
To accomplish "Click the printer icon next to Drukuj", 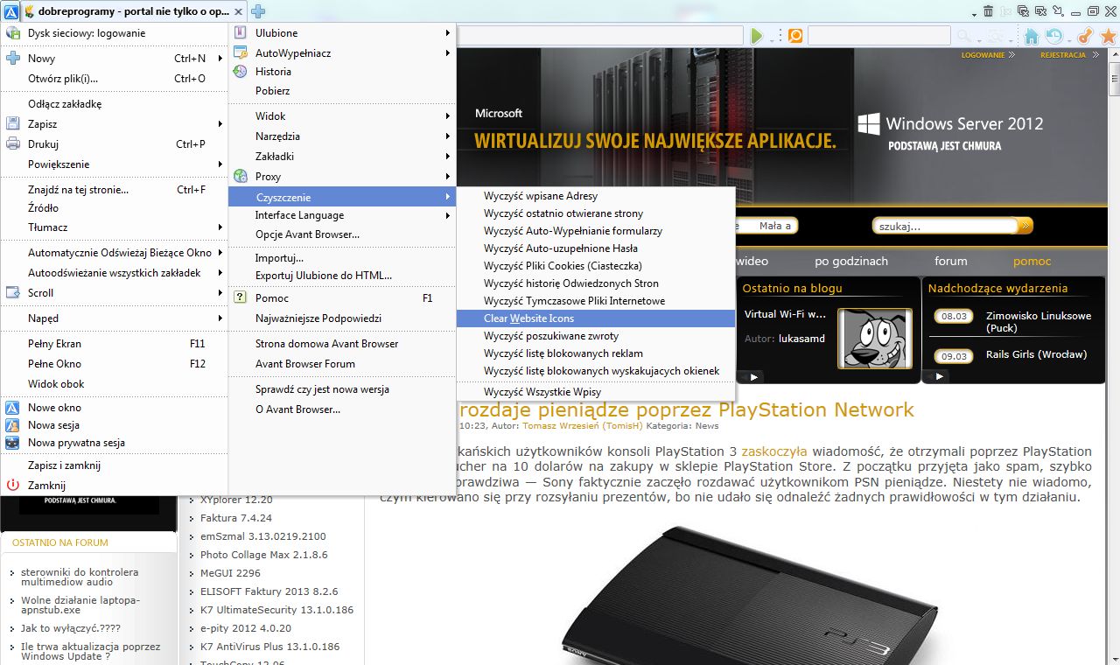I will 12,144.
